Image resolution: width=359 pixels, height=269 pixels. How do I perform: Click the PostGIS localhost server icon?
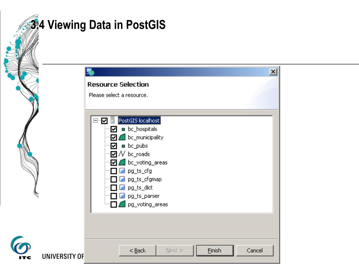113,120
